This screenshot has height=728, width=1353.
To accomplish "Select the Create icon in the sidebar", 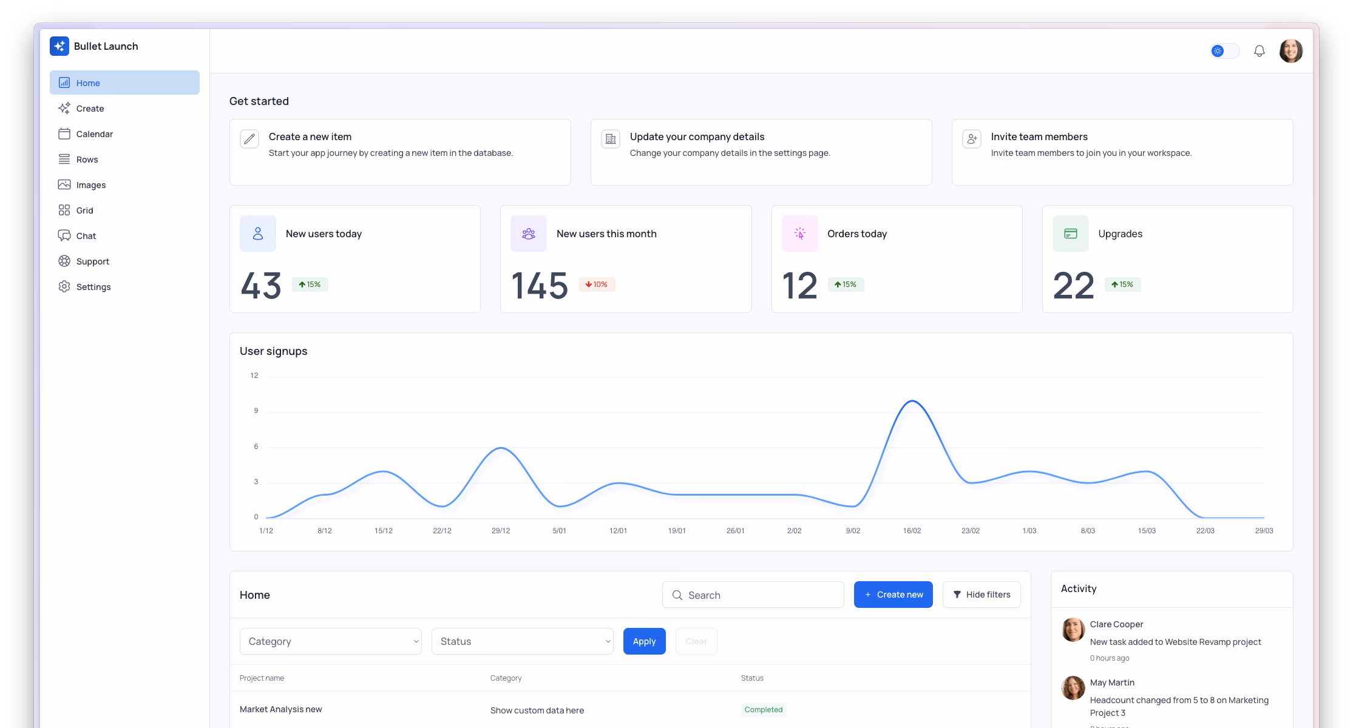I will pos(65,108).
